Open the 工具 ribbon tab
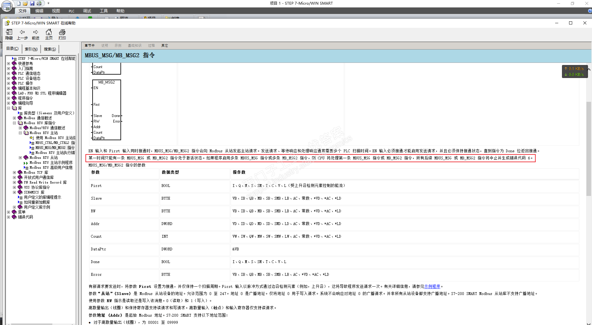This screenshot has width=592, height=325. [x=104, y=11]
